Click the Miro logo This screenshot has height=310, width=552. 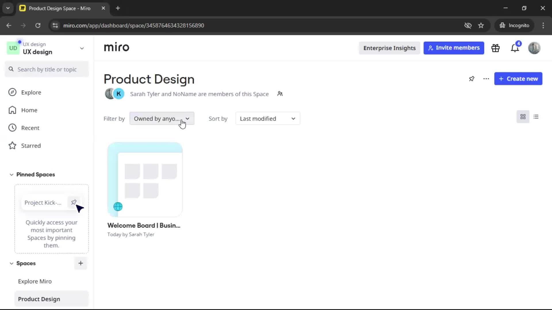point(116,47)
